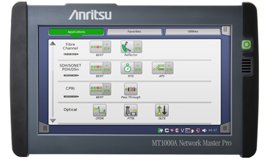Click the remote terminal status icon
This screenshot has width=269, height=159.
click(x=188, y=131)
